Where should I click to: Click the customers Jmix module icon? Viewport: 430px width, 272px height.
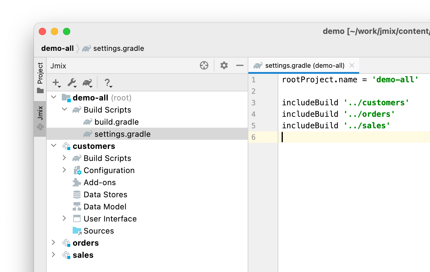(66, 146)
